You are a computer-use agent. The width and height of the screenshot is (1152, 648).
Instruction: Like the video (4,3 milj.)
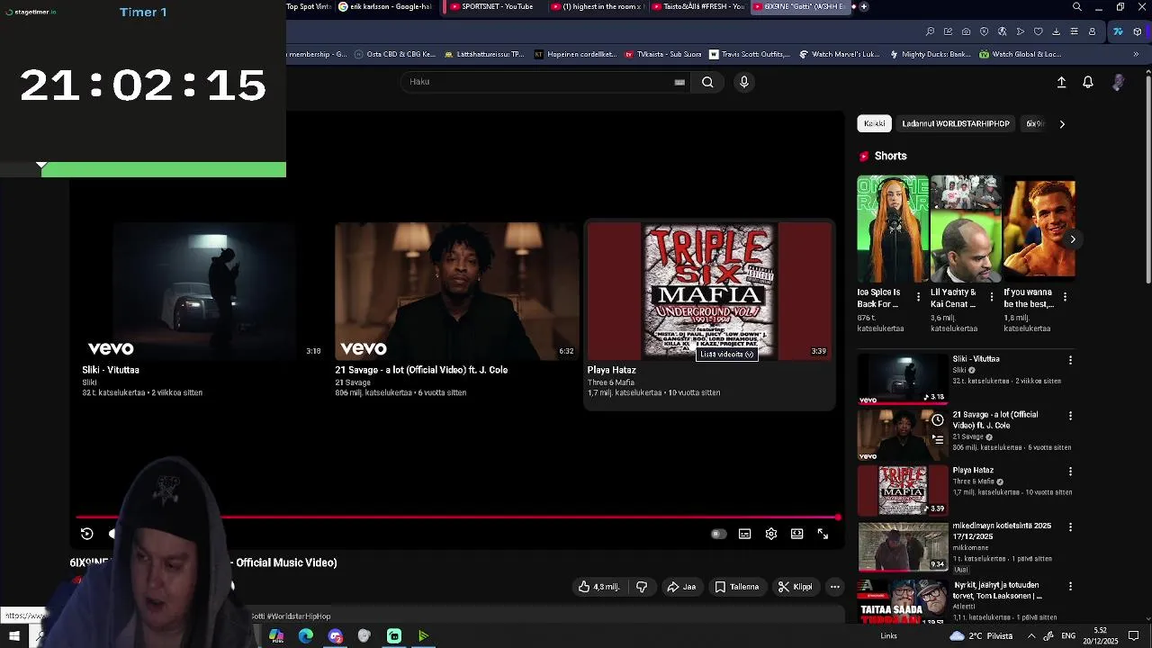tap(599, 587)
